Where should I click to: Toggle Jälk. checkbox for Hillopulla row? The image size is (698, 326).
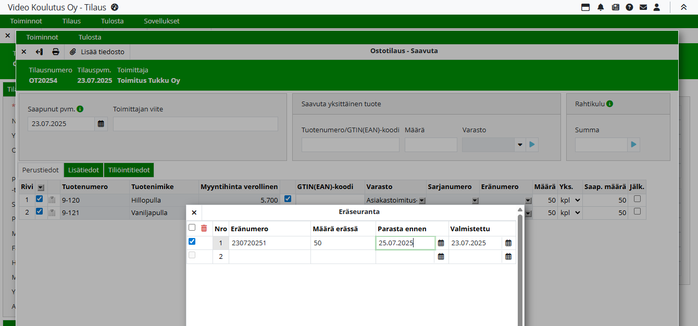tap(637, 199)
